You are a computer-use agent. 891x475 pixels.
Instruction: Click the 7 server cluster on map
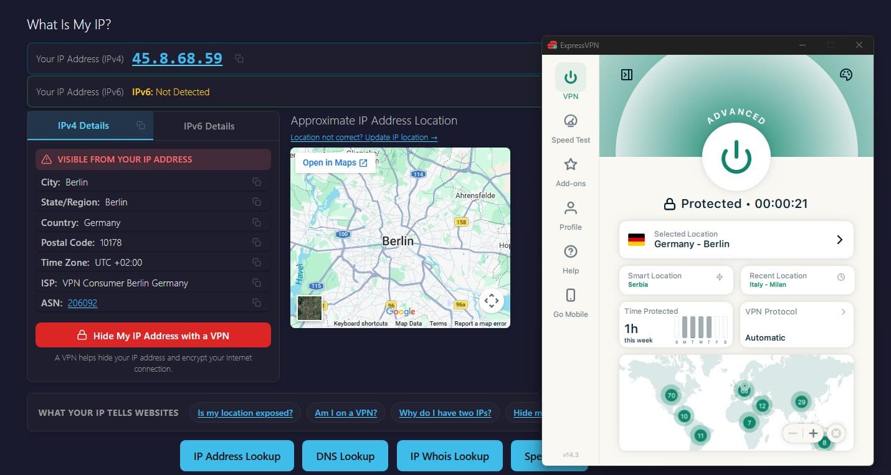[749, 423]
